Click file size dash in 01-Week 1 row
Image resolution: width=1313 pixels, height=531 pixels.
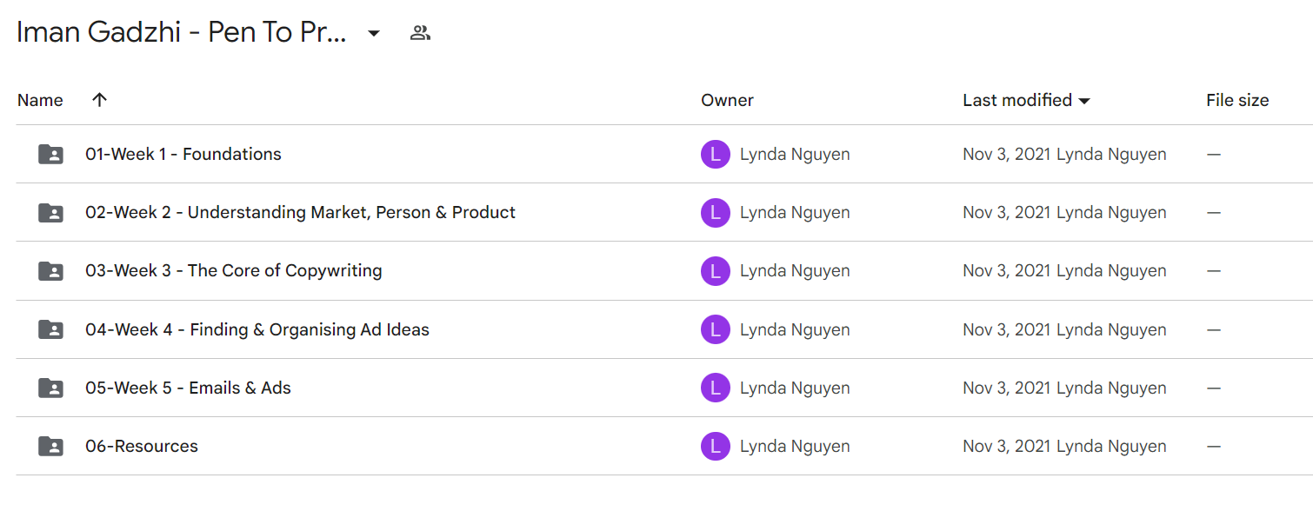pyautogui.click(x=1214, y=155)
